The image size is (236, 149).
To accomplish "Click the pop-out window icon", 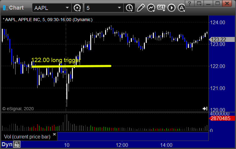I will pos(199,3).
